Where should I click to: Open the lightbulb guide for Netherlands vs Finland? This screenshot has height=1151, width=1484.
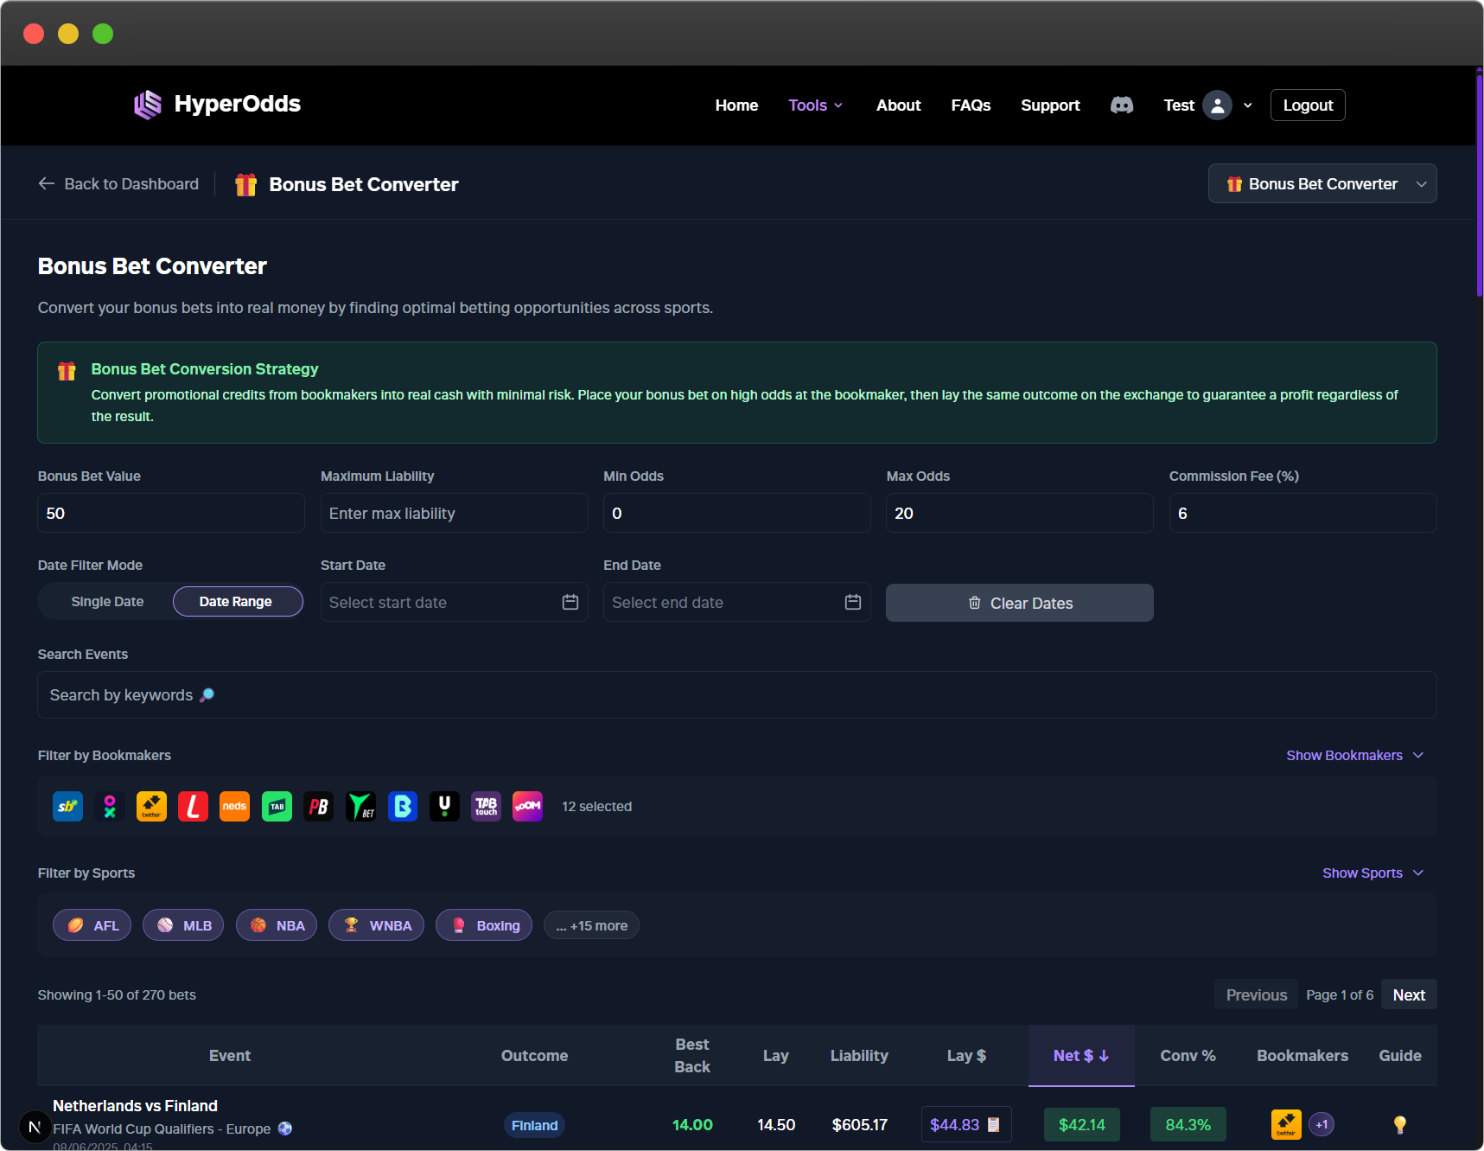click(1400, 1124)
